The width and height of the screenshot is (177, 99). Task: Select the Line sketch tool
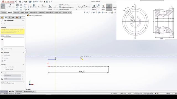point(17,5)
